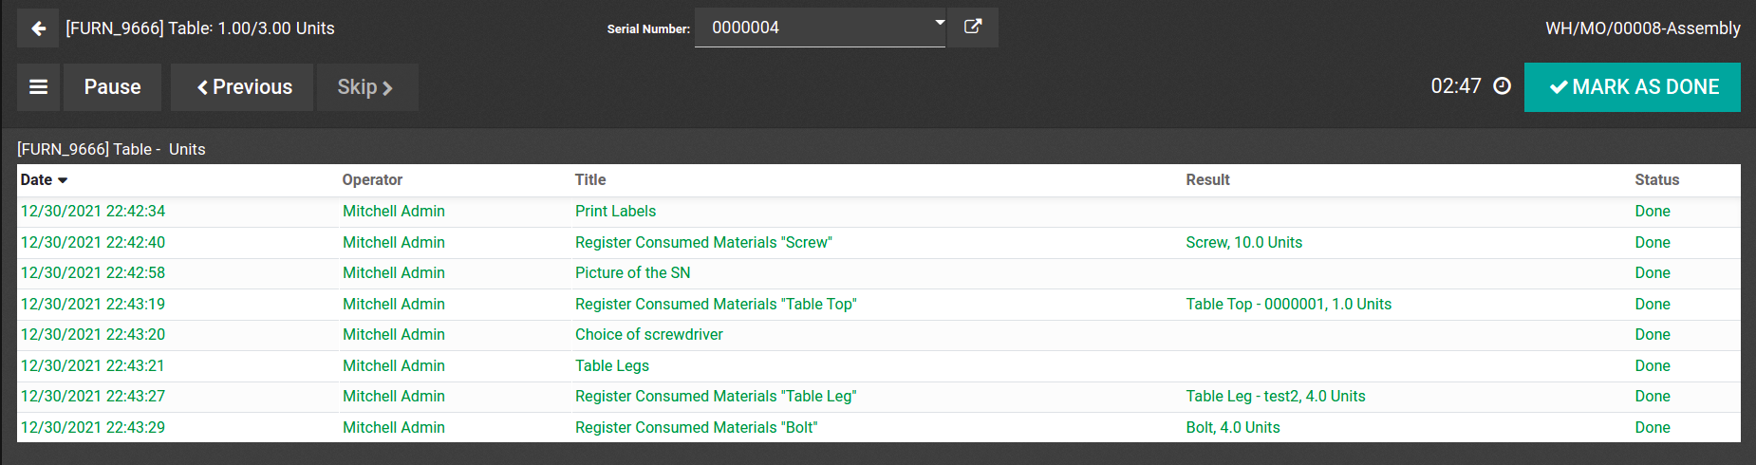Expand the Serial Number dropdown arrow

coord(939,22)
